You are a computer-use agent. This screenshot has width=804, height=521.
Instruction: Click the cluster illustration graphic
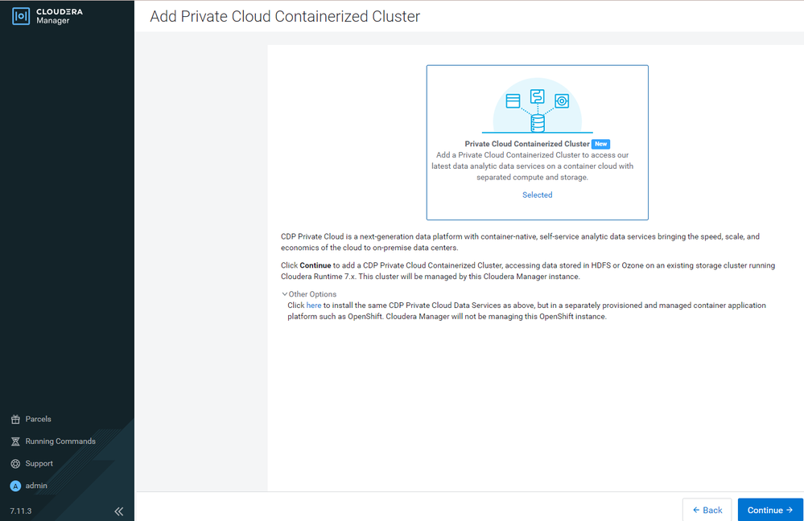click(538, 105)
